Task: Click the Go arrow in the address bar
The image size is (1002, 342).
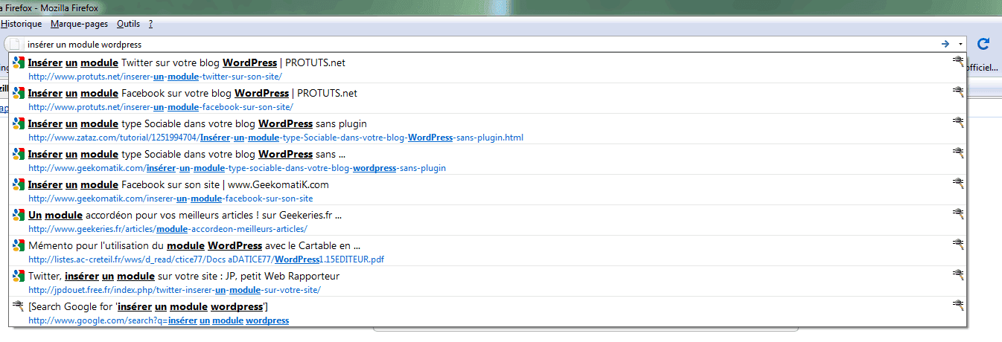Action: pyautogui.click(x=945, y=44)
